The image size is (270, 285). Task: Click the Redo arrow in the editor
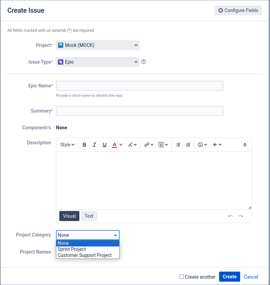(241, 216)
